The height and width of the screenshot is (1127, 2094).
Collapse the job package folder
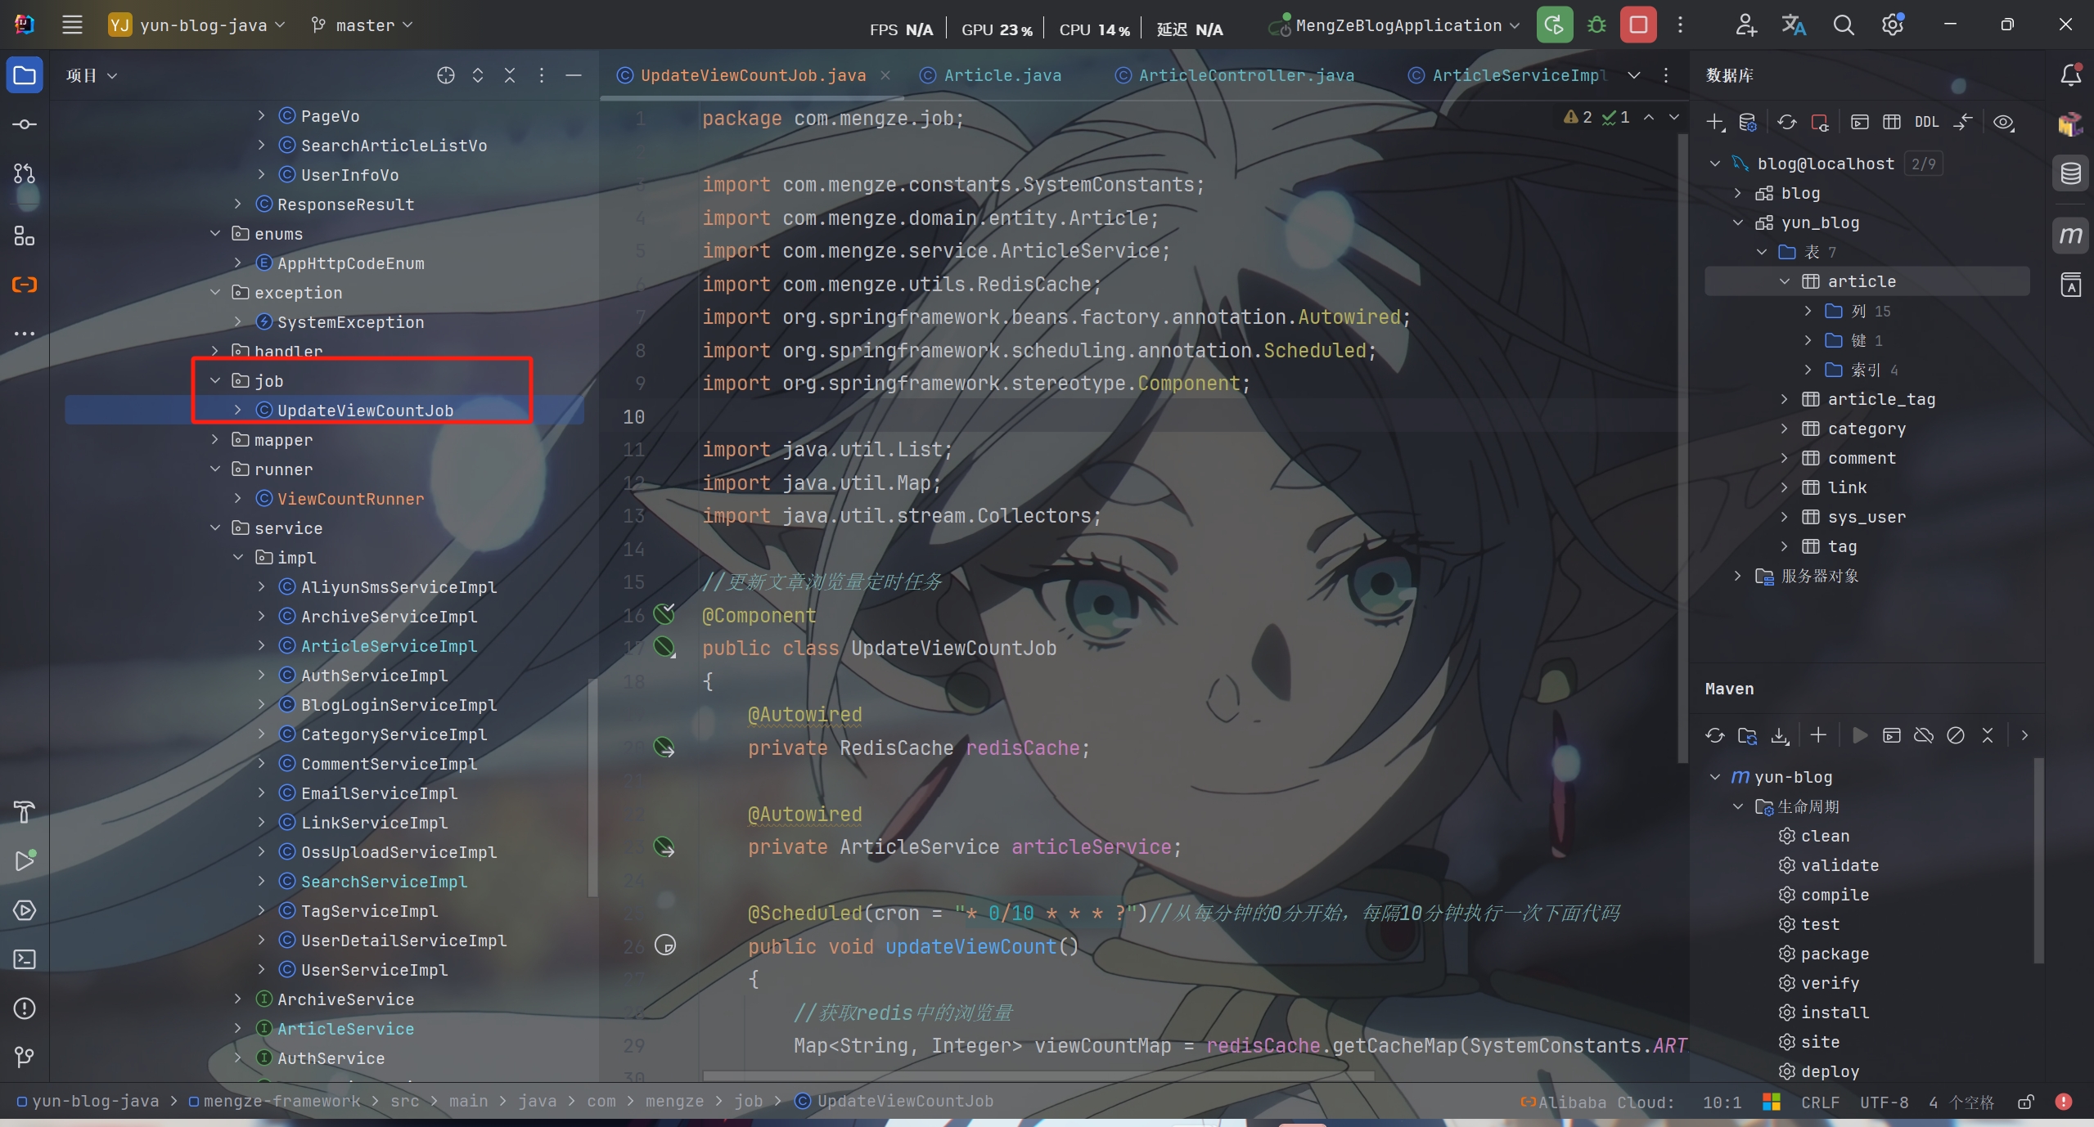coord(215,381)
